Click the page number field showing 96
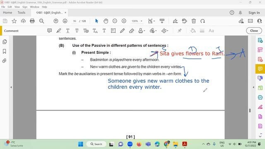Viewport: 265px width, 149px height. click(75, 21)
